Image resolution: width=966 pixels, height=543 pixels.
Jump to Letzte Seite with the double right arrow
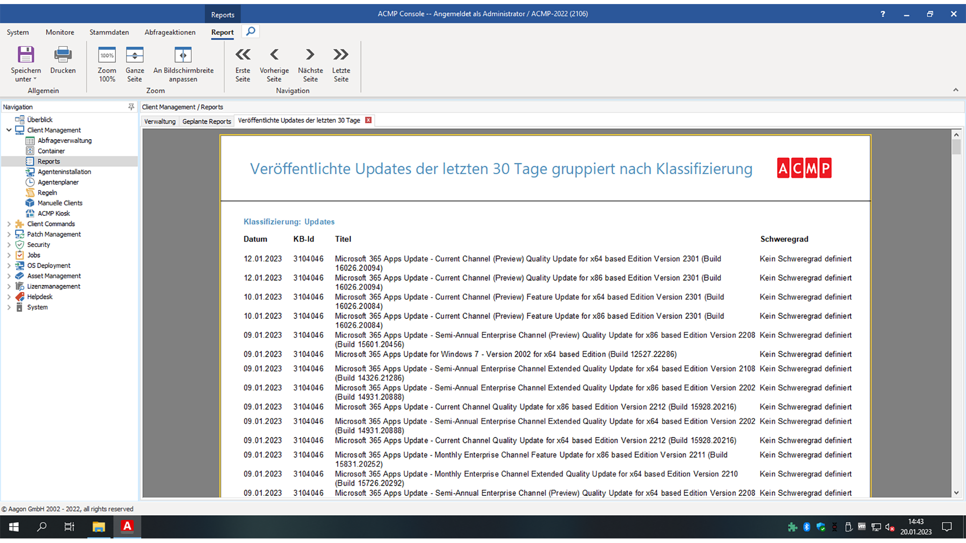point(341,54)
